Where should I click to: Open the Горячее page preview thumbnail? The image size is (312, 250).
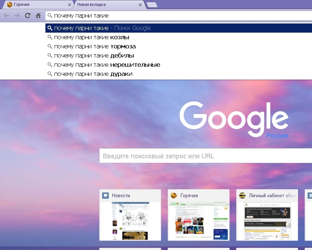pyautogui.click(x=198, y=221)
